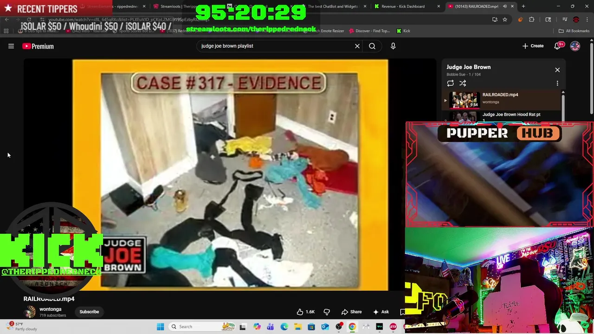The width and height of the screenshot is (594, 334).
Task: Open the Windows Start menu
Action: coord(160,327)
